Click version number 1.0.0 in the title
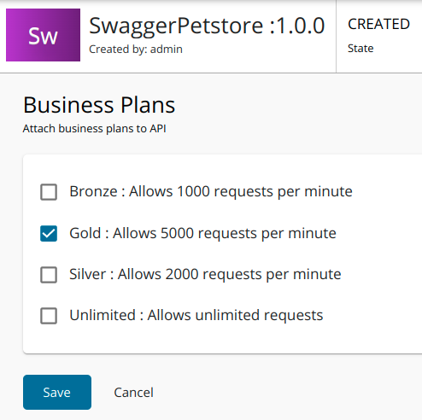This screenshot has height=420, width=422. [301, 26]
